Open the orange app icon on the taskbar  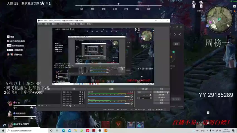tap(106, 130)
